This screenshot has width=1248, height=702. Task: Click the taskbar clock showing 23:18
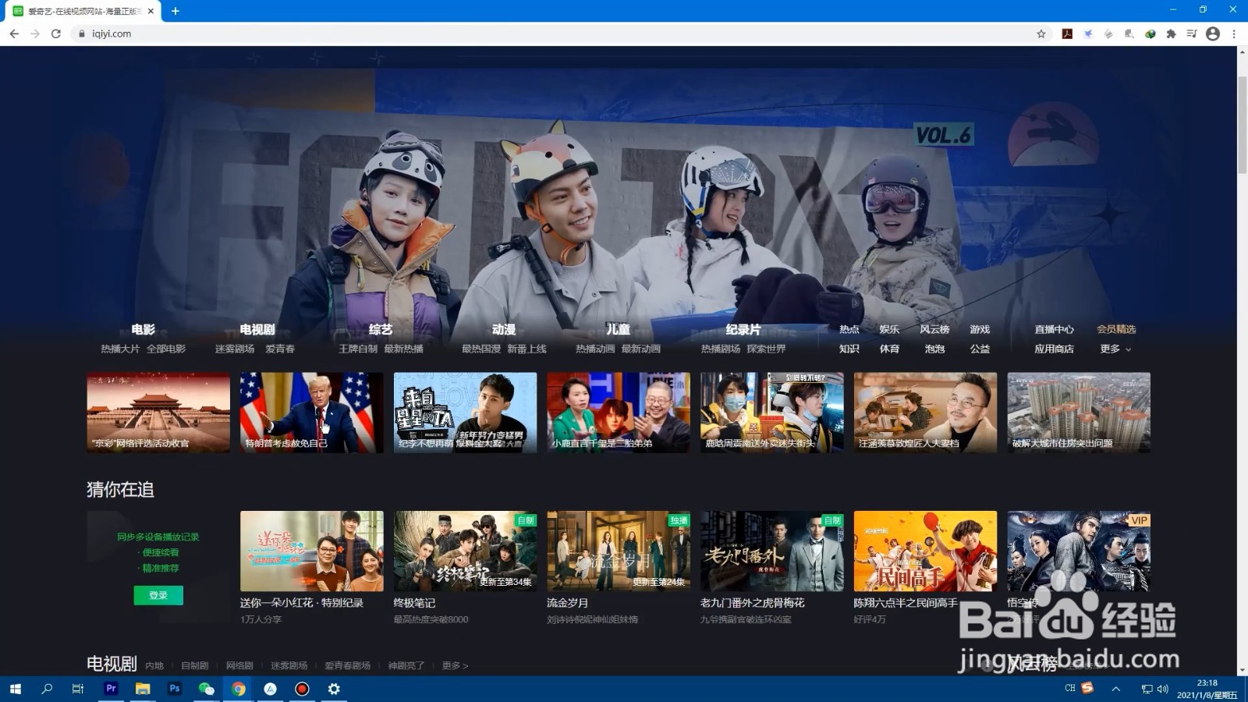(1207, 689)
